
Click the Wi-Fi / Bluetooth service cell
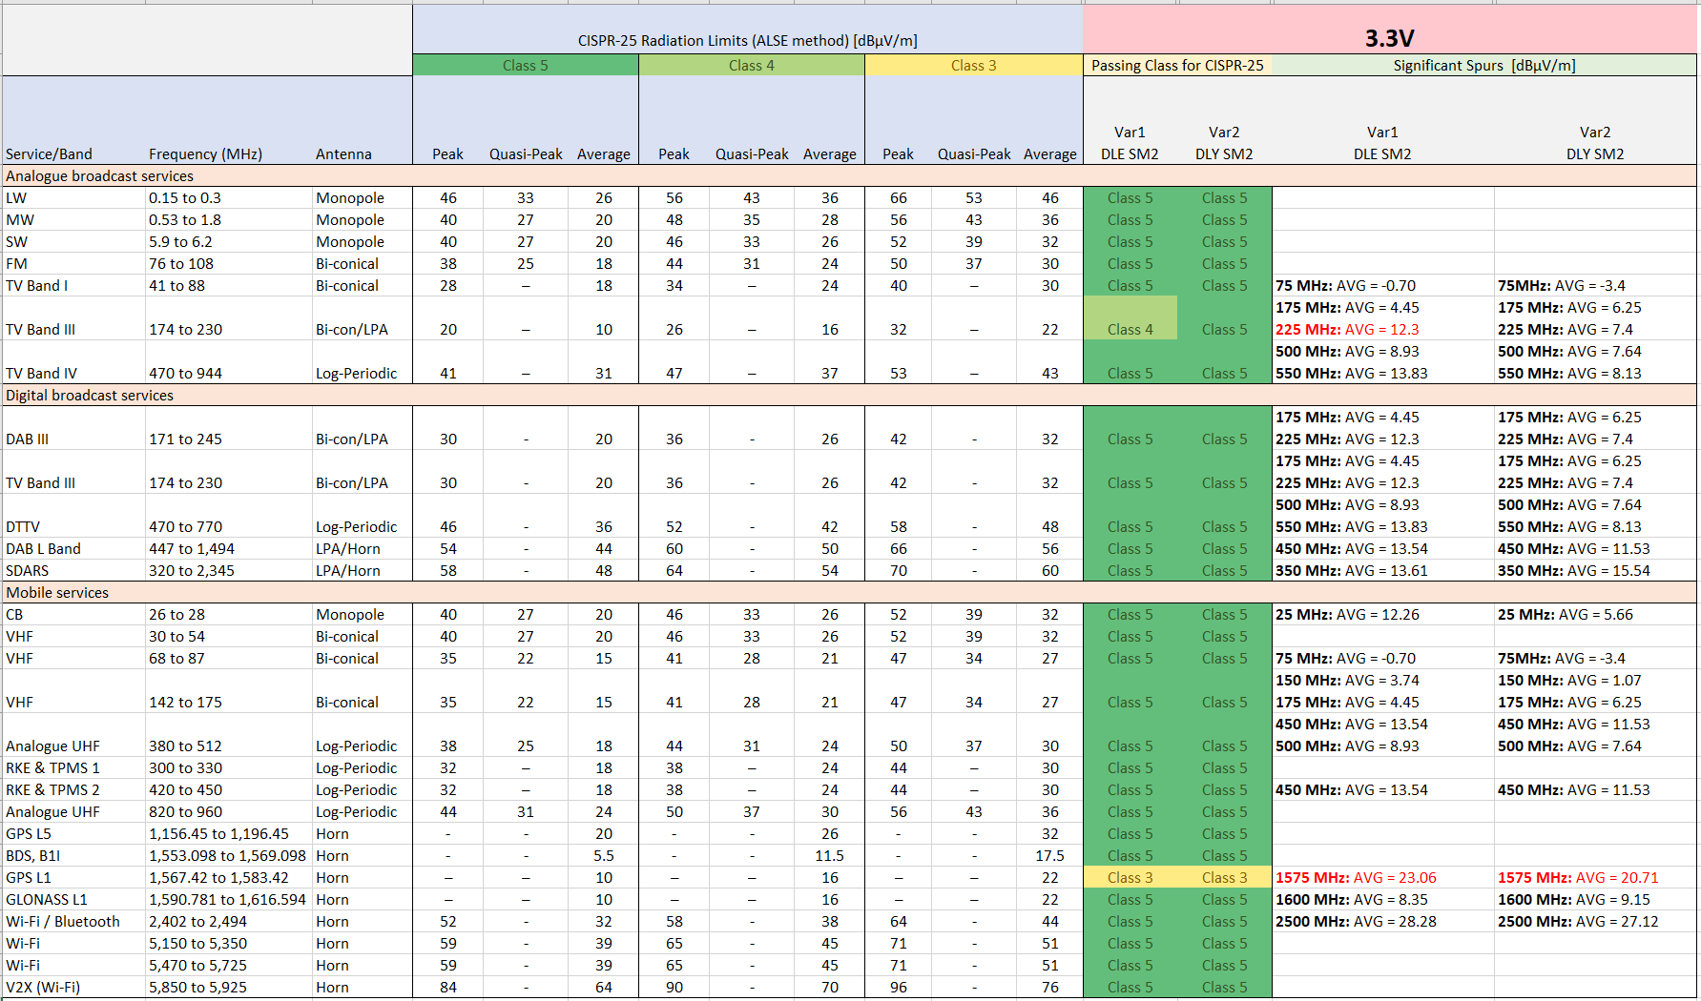[x=63, y=922]
